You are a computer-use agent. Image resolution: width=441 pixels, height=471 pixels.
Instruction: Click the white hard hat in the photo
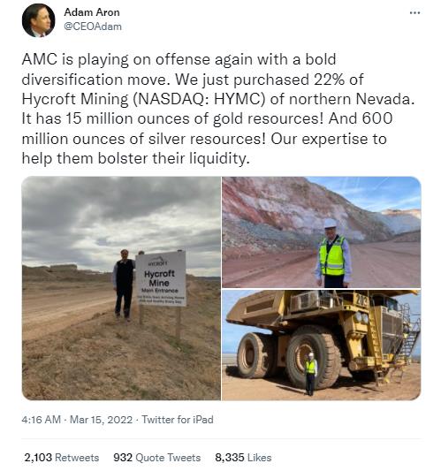tap(331, 224)
